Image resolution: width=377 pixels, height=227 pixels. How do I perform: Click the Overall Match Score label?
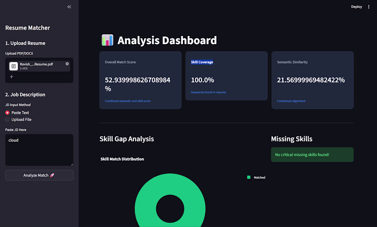point(120,62)
